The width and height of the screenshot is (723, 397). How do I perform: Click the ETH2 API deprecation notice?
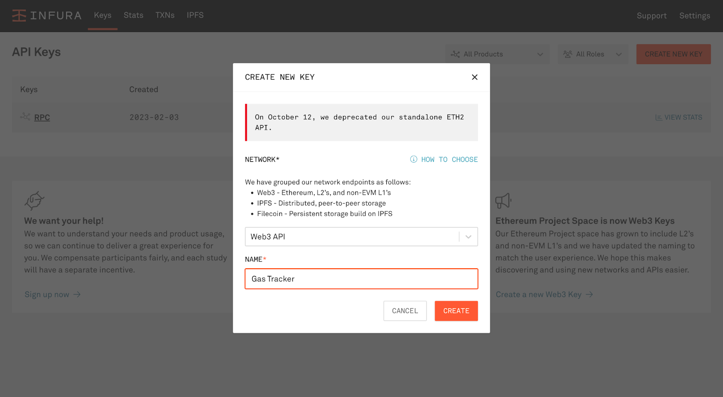[361, 122]
